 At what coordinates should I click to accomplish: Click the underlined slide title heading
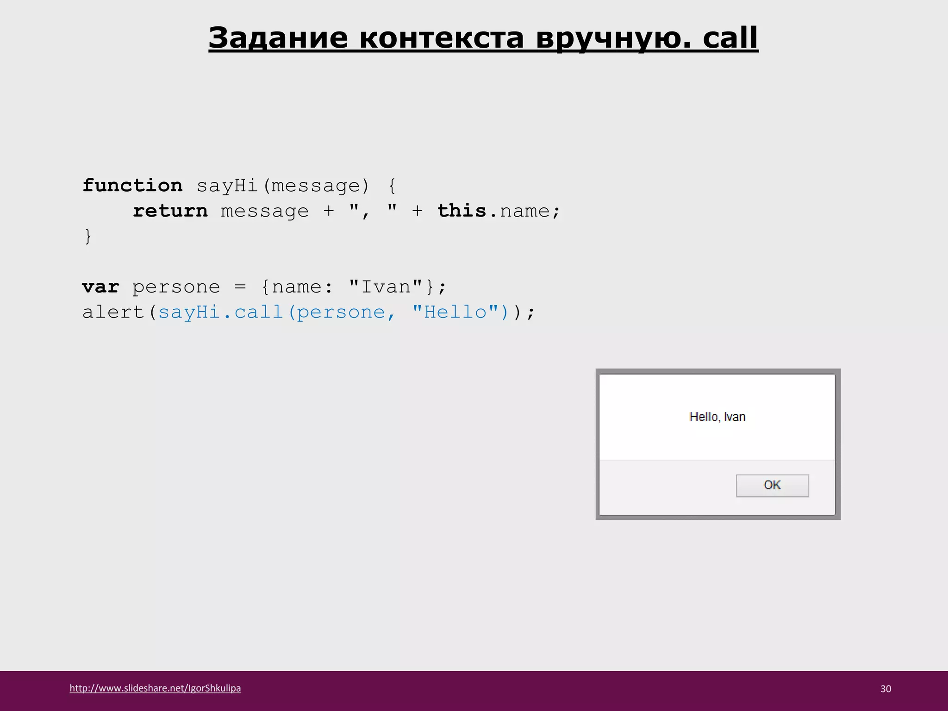(x=483, y=38)
